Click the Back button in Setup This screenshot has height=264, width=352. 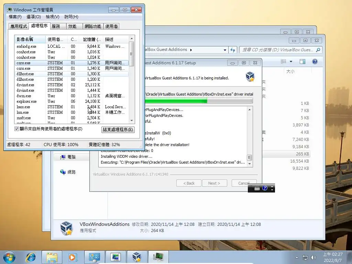(x=189, y=183)
